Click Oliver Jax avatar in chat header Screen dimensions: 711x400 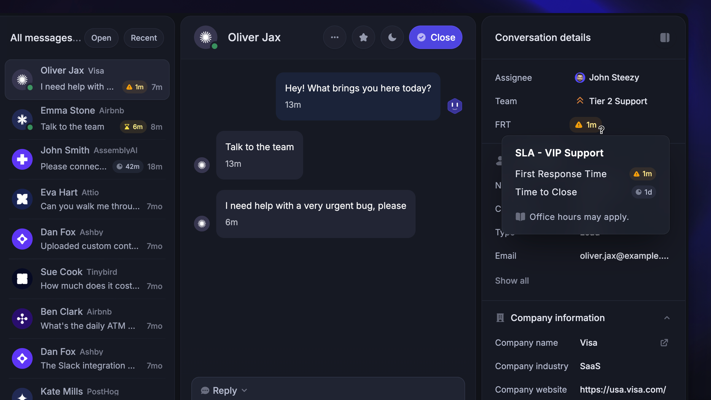tap(206, 37)
